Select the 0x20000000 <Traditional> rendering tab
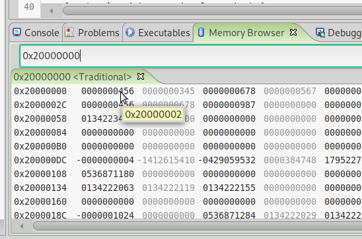This screenshot has height=239, width=362. click(73, 77)
